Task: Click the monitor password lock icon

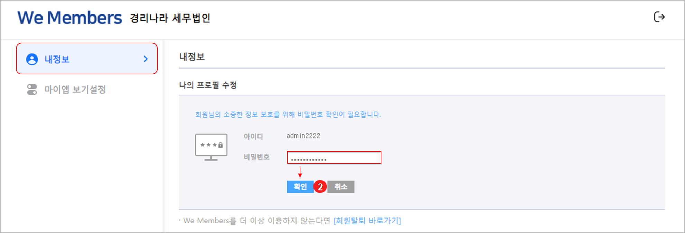Action: [211, 147]
